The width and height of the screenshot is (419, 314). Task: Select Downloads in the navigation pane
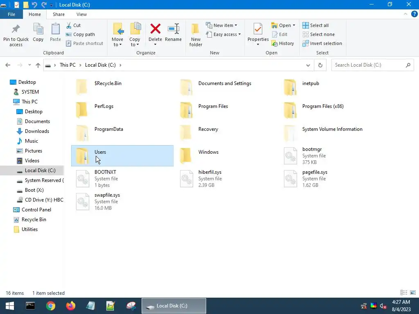tap(37, 131)
